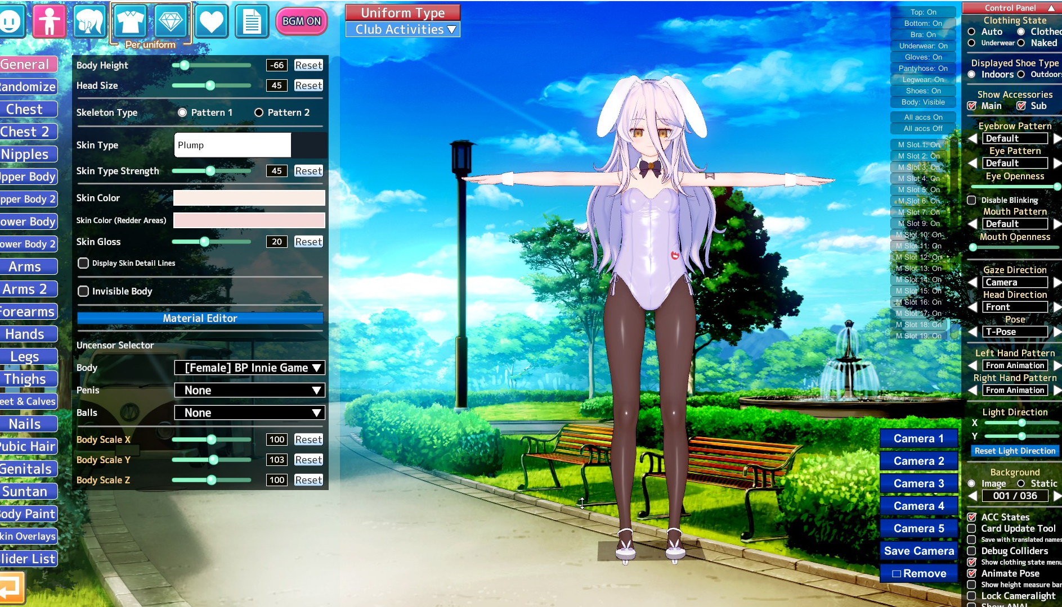Go to previous Pose

(973, 332)
